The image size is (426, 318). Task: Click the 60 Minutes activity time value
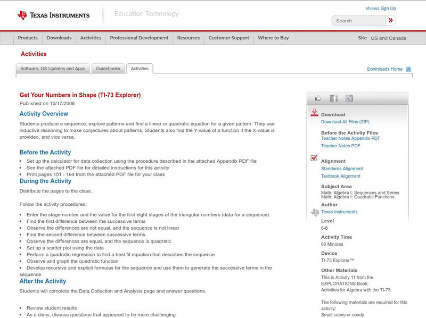coord(332,244)
